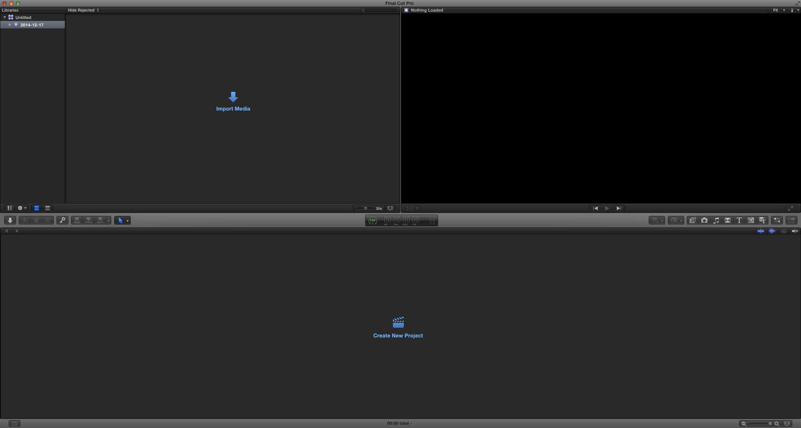Expand the 2014-12-17 event
The image size is (801, 428).
click(x=10, y=25)
